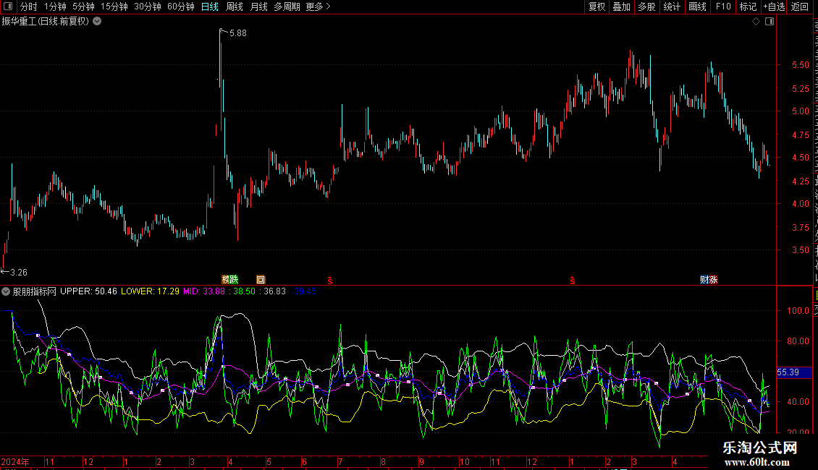The height and width of the screenshot is (470, 818).
Task: Switch to the 月线 monthly tab
Action: [x=258, y=7]
